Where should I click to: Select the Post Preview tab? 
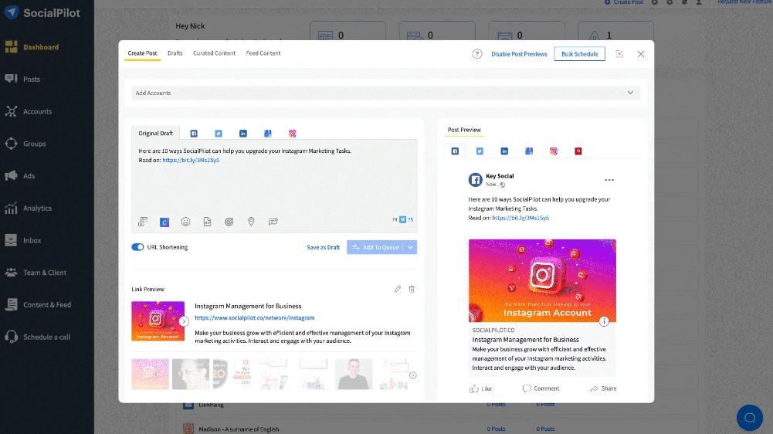(x=464, y=130)
